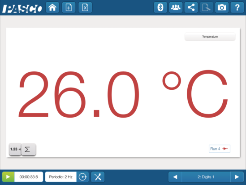Open the Temperature measurement selector
This screenshot has height=185, width=246.
pos(210,37)
